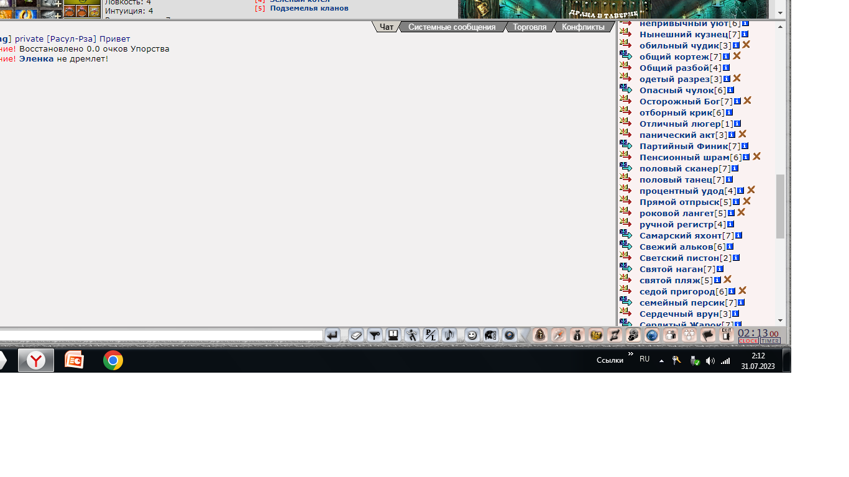Click crossed swords next to процентный удод
The width and height of the screenshot is (849, 477).
(751, 190)
